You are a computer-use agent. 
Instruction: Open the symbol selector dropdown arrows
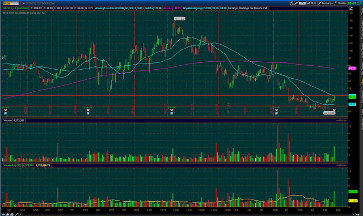pos(20,3)
